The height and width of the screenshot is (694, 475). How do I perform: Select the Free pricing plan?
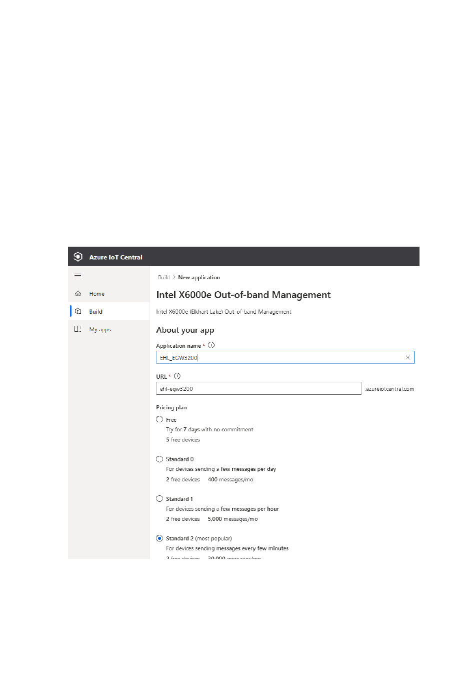pyautogui.click(x=159, y=419)
